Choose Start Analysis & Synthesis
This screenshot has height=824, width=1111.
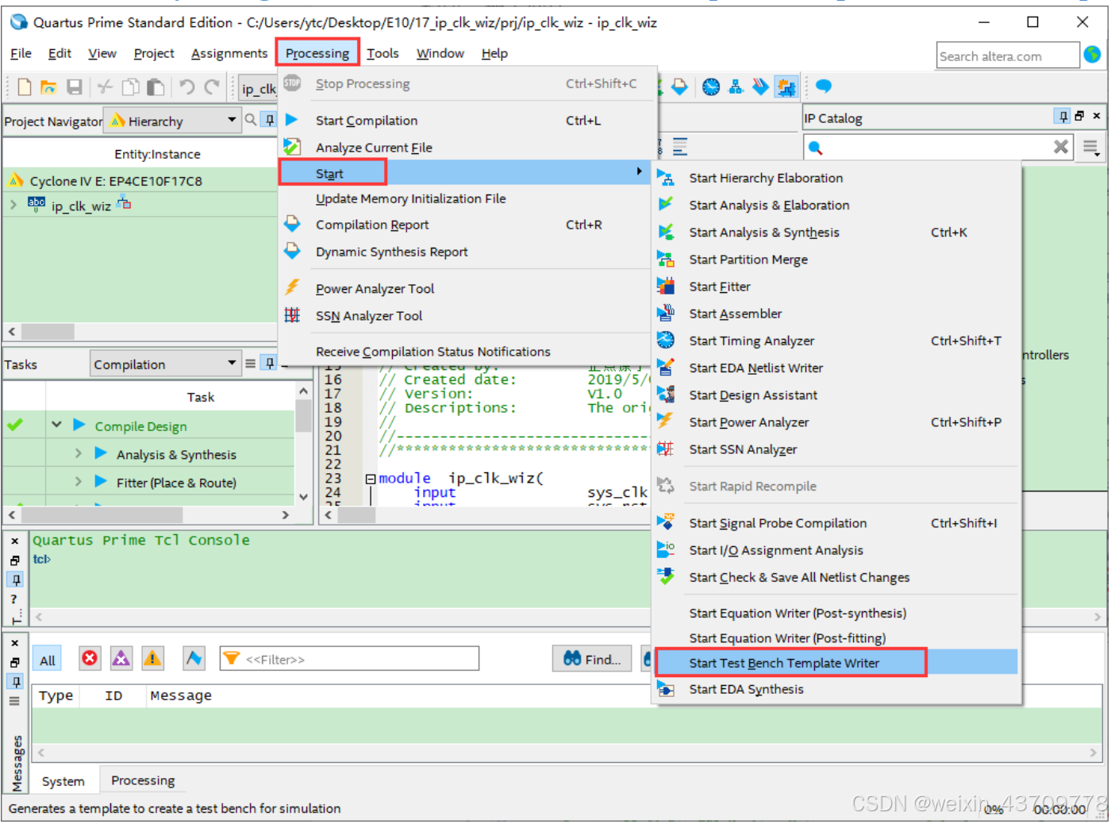pyautogui.click(x=763, y=233)
